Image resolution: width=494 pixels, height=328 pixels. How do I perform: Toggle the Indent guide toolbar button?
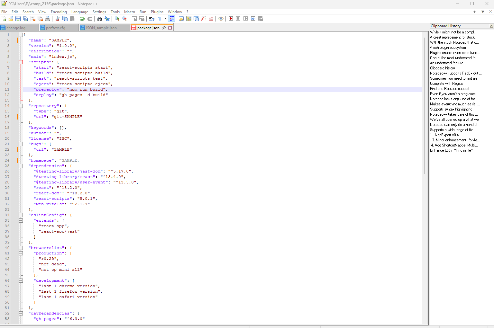(172, 19)
